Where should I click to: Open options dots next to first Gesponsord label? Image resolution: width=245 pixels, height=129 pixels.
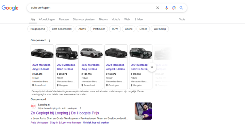pyautogui.click(x=50, y=41)
